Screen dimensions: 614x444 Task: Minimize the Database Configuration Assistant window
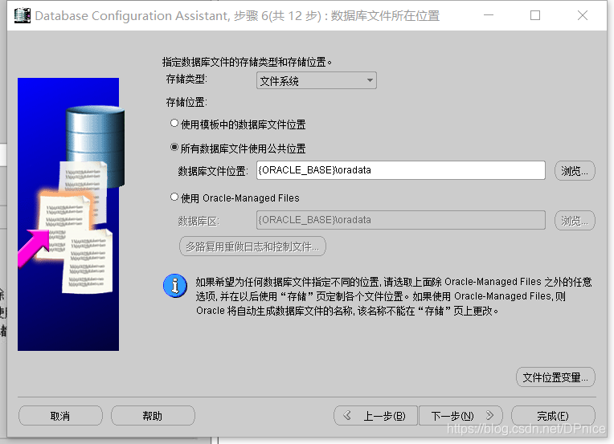tap(489, 15)
